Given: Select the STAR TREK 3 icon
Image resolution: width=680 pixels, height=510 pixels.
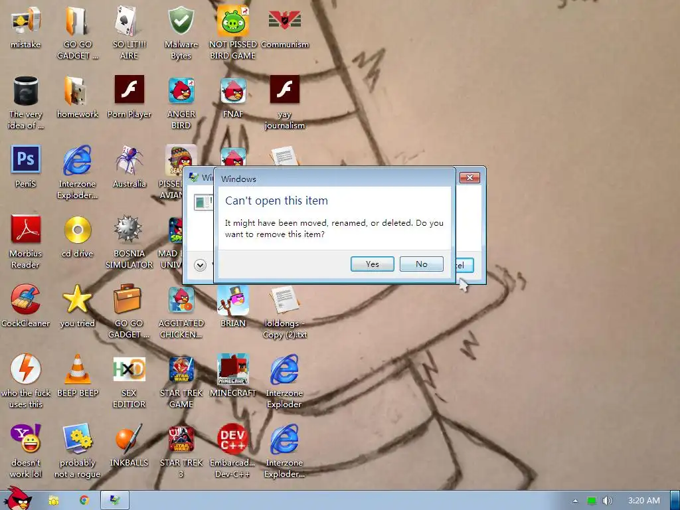Looking at the screenshot, I should click(181, 452).
